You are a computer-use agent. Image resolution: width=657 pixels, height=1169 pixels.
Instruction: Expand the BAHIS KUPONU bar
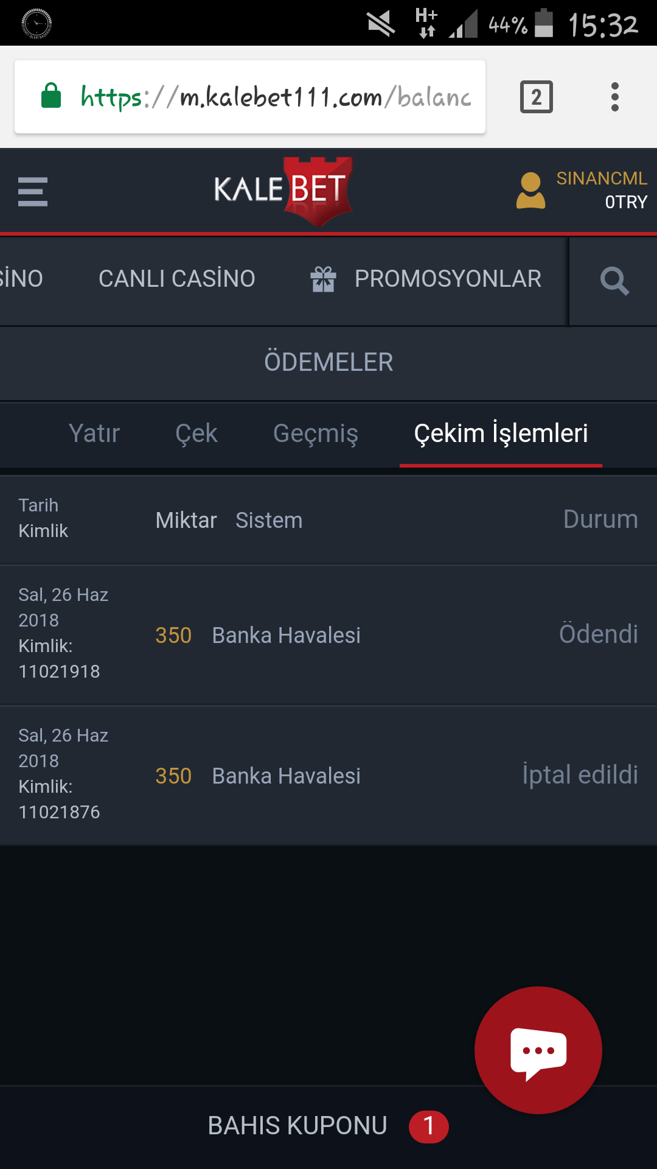[x=328, y=1126]
